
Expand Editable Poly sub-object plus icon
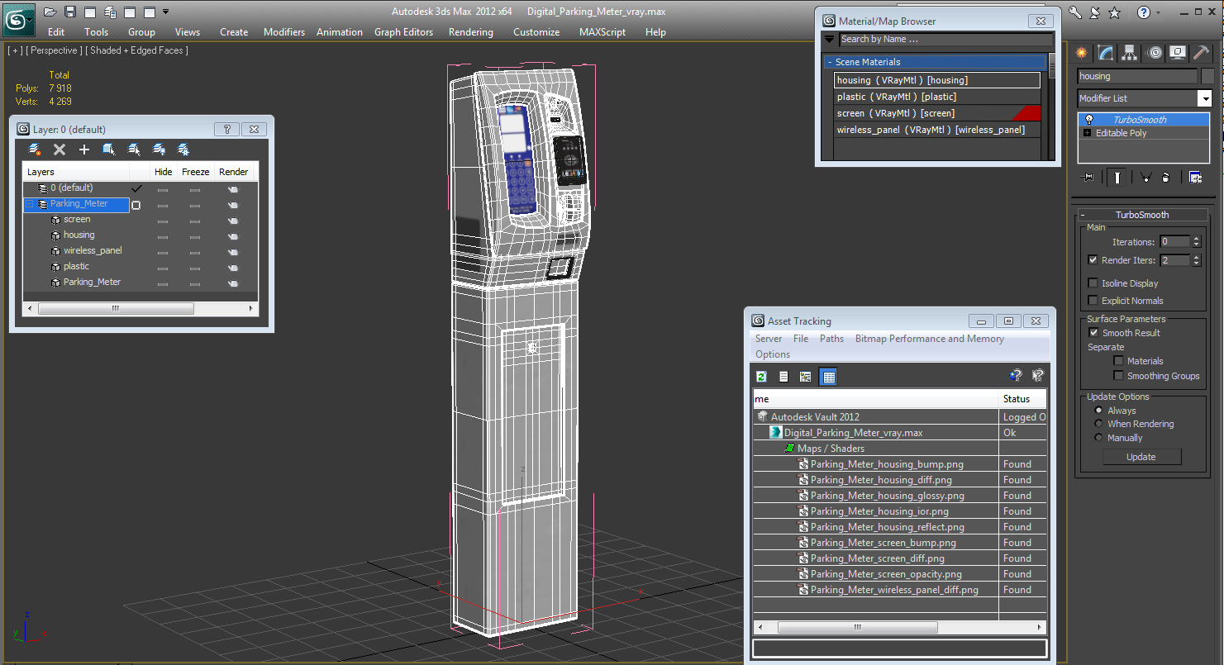pos(1087,133)
